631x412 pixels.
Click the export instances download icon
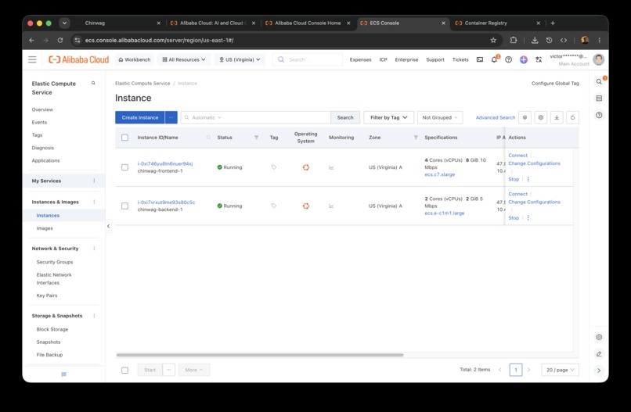coord(557,117)
